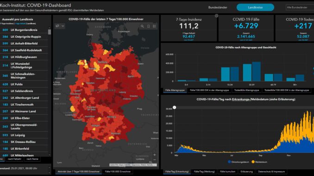Choose LK Schmalkalden-Meiningen row
This screenshot has height=176, width=314.
click(24, 76)
